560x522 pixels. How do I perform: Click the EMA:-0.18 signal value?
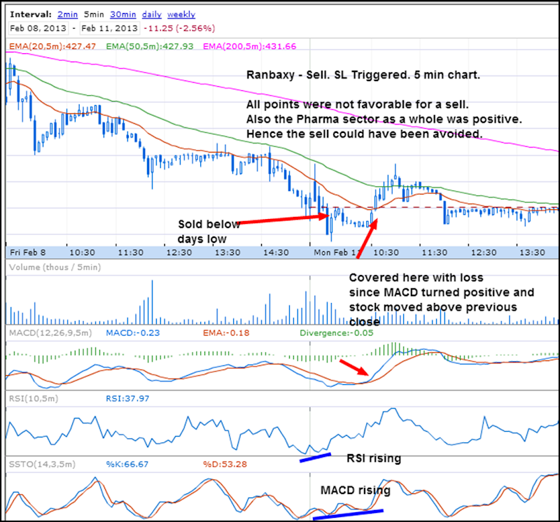(x=226, y=333)
